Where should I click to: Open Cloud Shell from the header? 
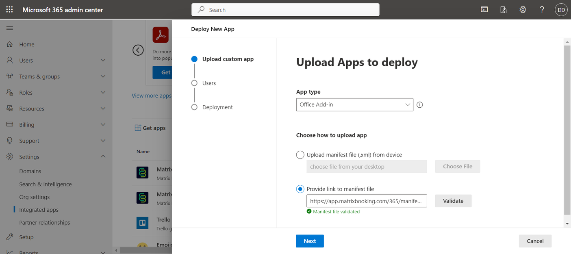[x=484, y=10]
